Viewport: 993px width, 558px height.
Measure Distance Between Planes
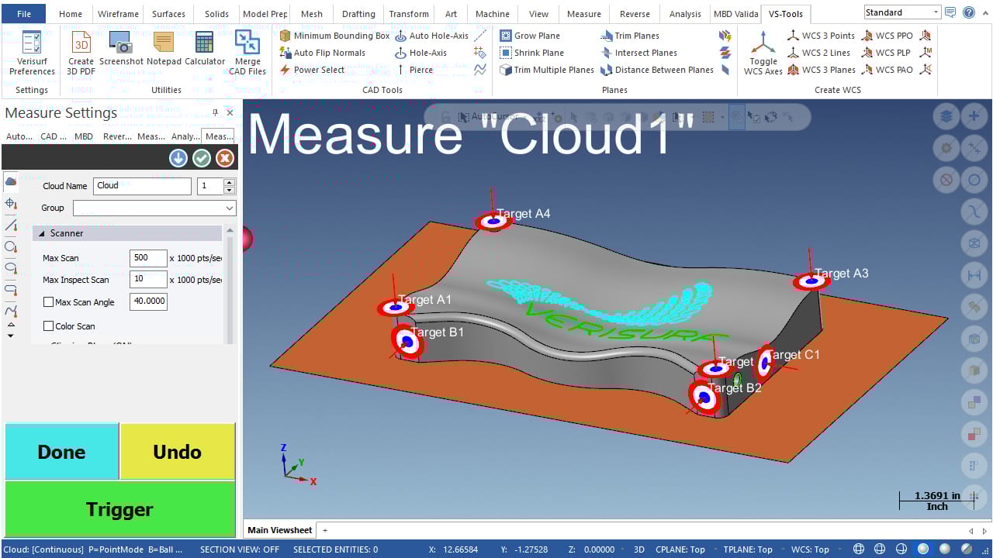coord(656,70)
